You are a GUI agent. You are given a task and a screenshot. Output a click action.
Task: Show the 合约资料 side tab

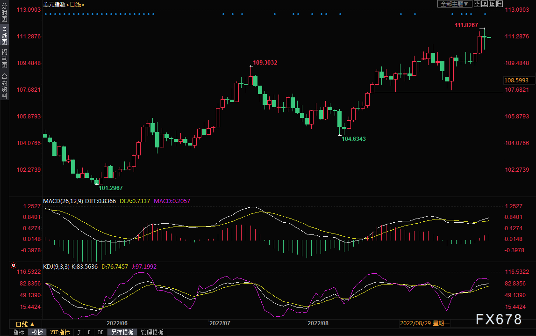(5, 86)
